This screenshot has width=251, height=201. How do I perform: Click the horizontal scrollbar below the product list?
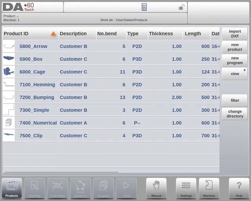(x=61, y=172)
